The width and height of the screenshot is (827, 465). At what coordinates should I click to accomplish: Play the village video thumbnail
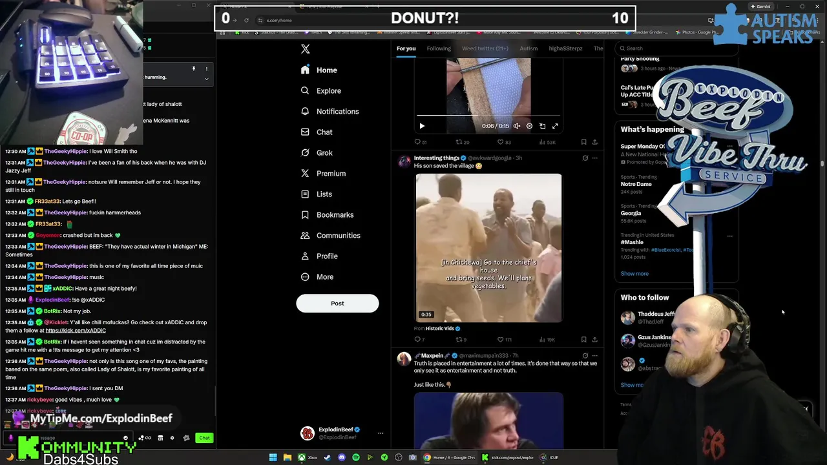click(x=488, y=248)
